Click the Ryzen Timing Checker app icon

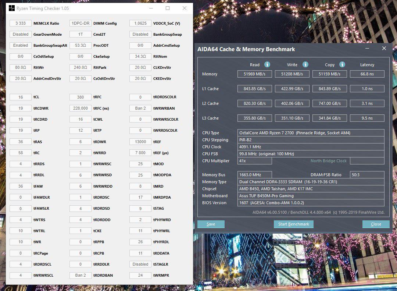click(12, 8)
